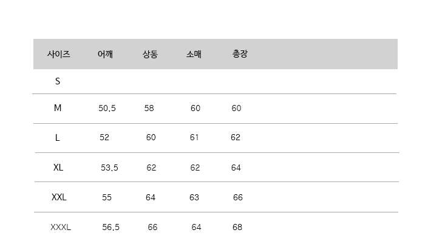425x244 pixels.
Task: Click the 58 value in the M row
Action: click(149, 108)
